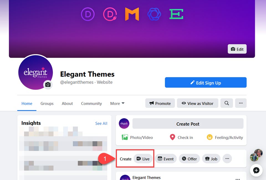
Task: Show more create options ellipsis
Action: pos(227,159)
